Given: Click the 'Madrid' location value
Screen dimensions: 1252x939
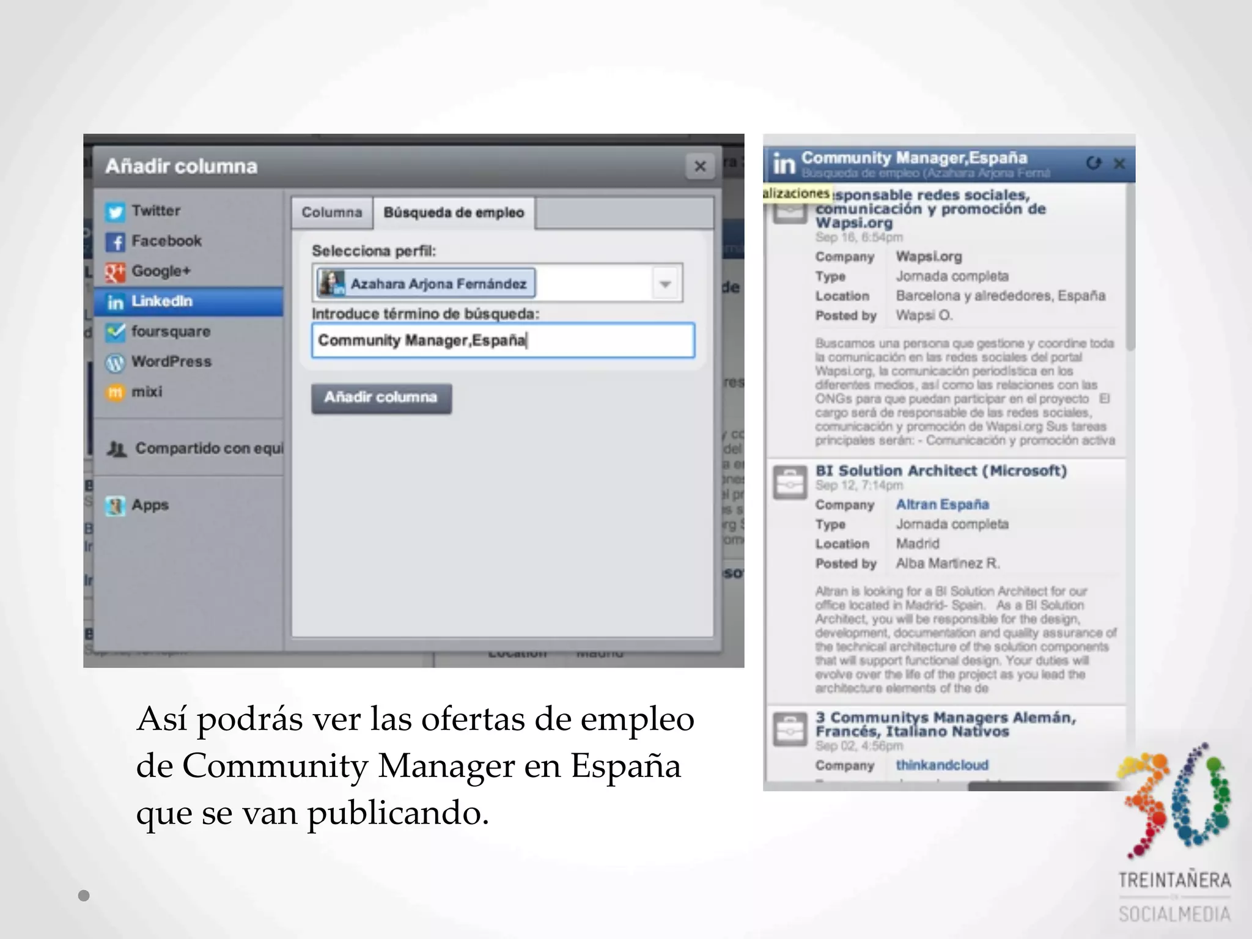Looking at the screenshot, I should 918,543.
